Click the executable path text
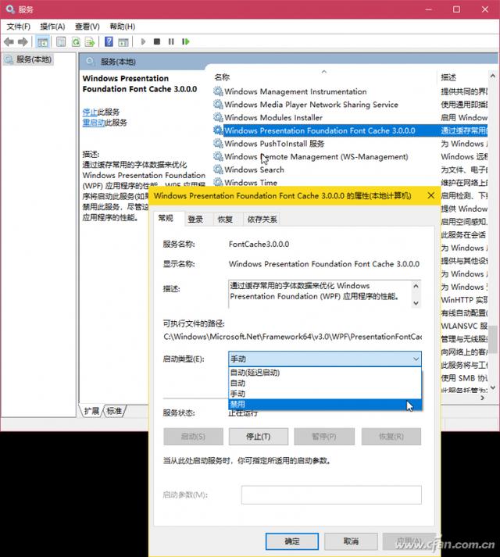Image resolution: width=500 pixels, height=557 pixels. [x=292, y=337]
